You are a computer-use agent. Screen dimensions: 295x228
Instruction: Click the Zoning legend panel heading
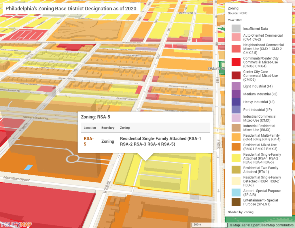233,8
